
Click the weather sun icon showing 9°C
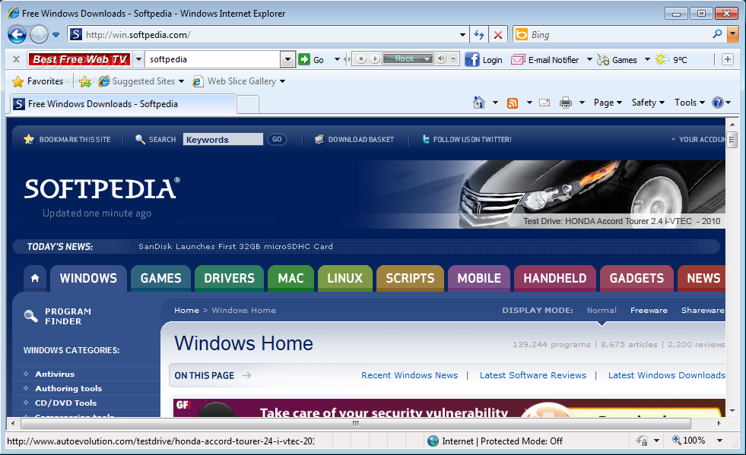click(662, 59)
